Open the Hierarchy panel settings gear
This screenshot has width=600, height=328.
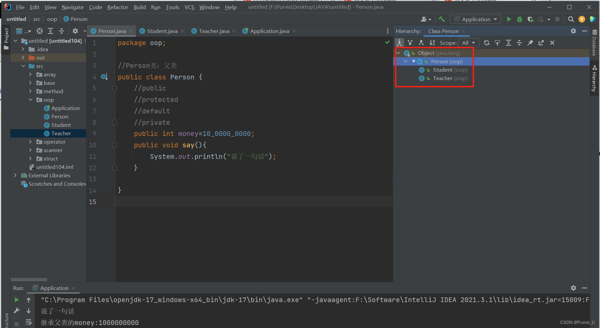pos(573,31)
